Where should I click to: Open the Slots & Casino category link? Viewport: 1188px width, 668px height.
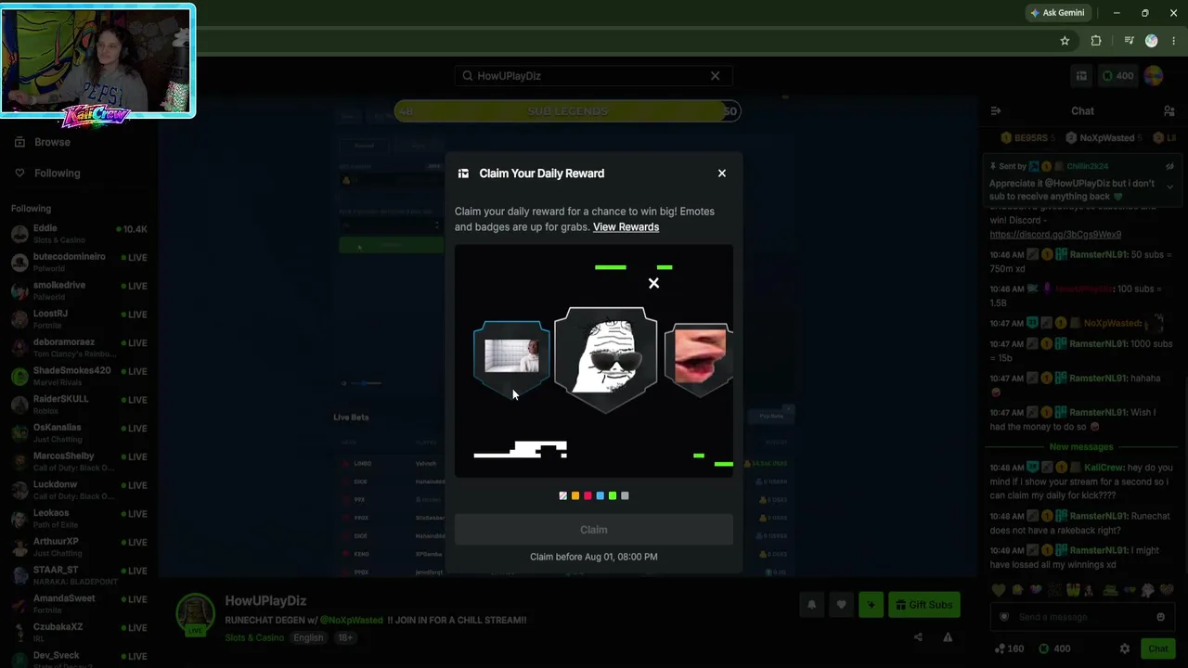tap(254, 638)
